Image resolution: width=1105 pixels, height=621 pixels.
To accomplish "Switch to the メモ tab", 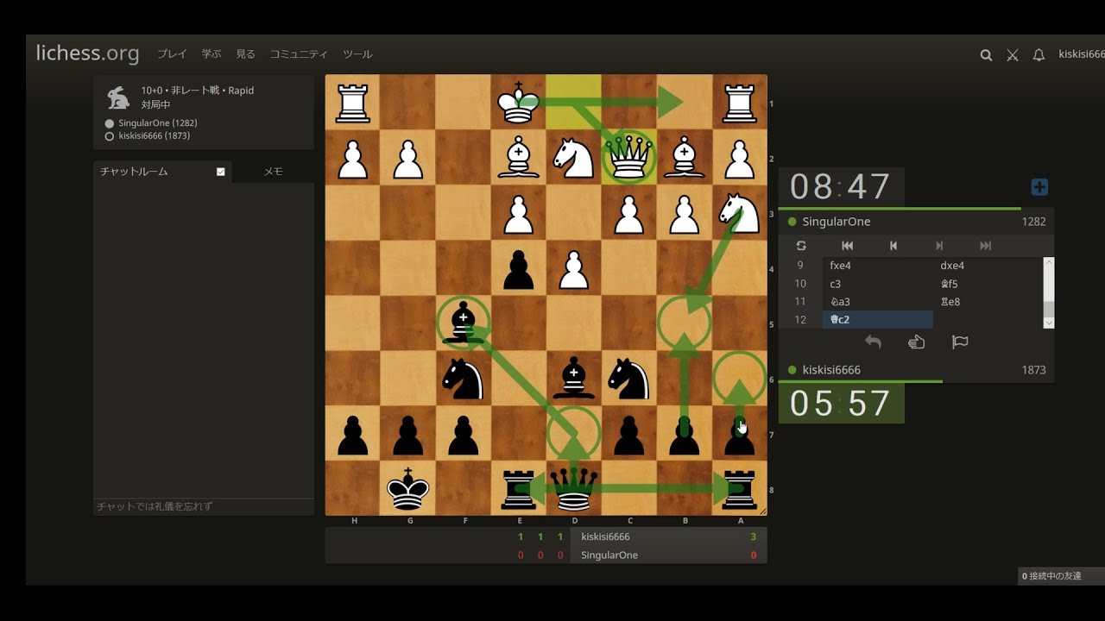I will [273, 172].
